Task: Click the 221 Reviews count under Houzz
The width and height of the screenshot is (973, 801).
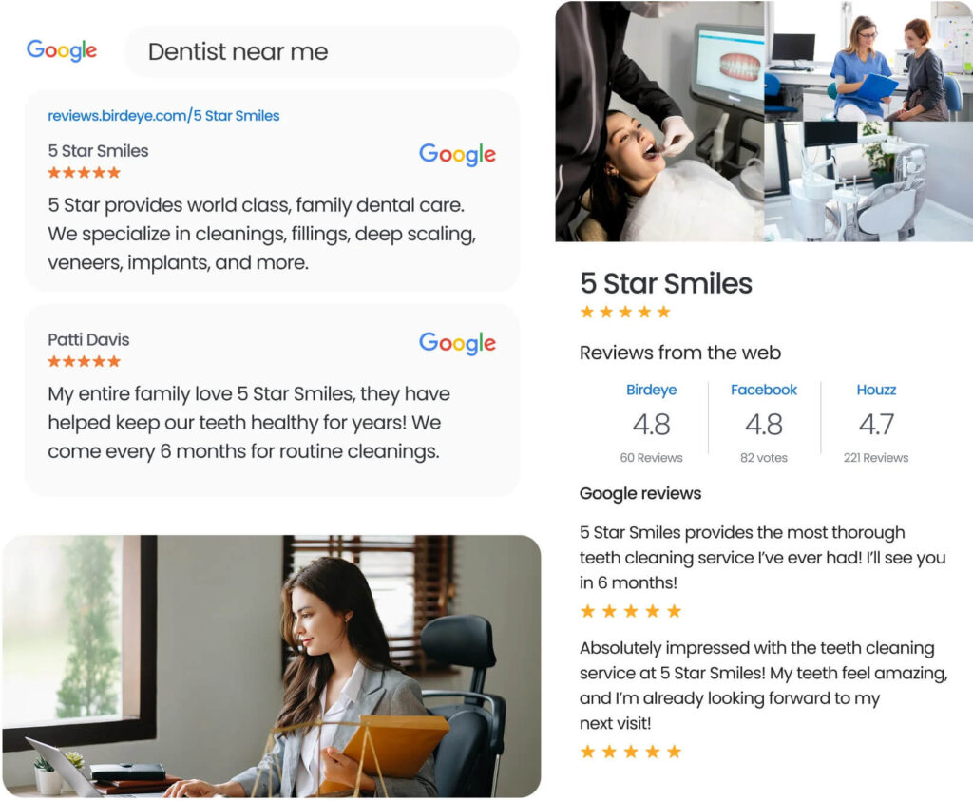Action: pyautogui.click(x=876, y=458)
